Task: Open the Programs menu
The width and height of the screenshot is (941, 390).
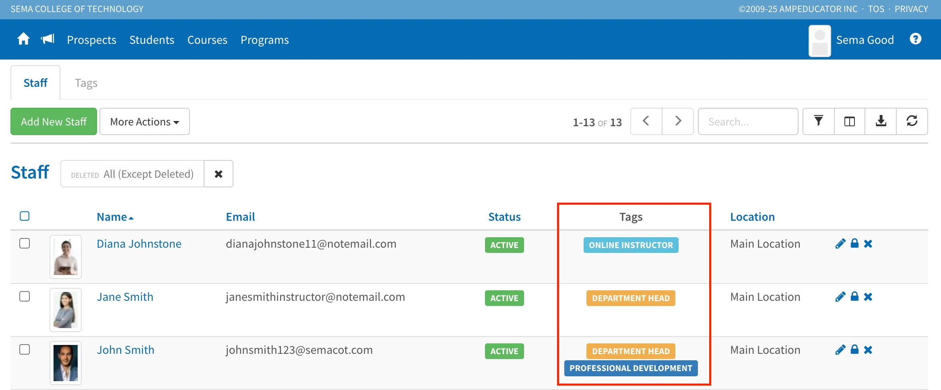Action: 264,40
